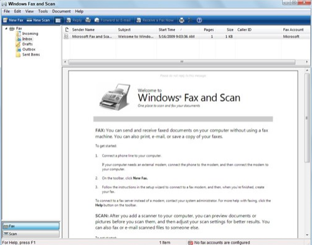
Task: Click the New Scan toolbar button
Action: pos(39,20)
